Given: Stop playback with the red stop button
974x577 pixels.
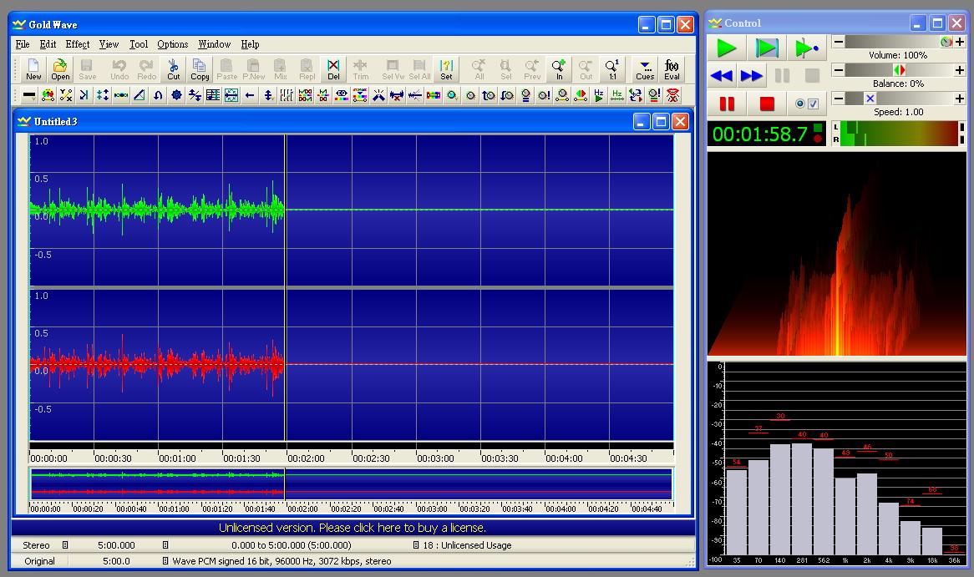Looking at the screenshot, I should tap(767, 104).
